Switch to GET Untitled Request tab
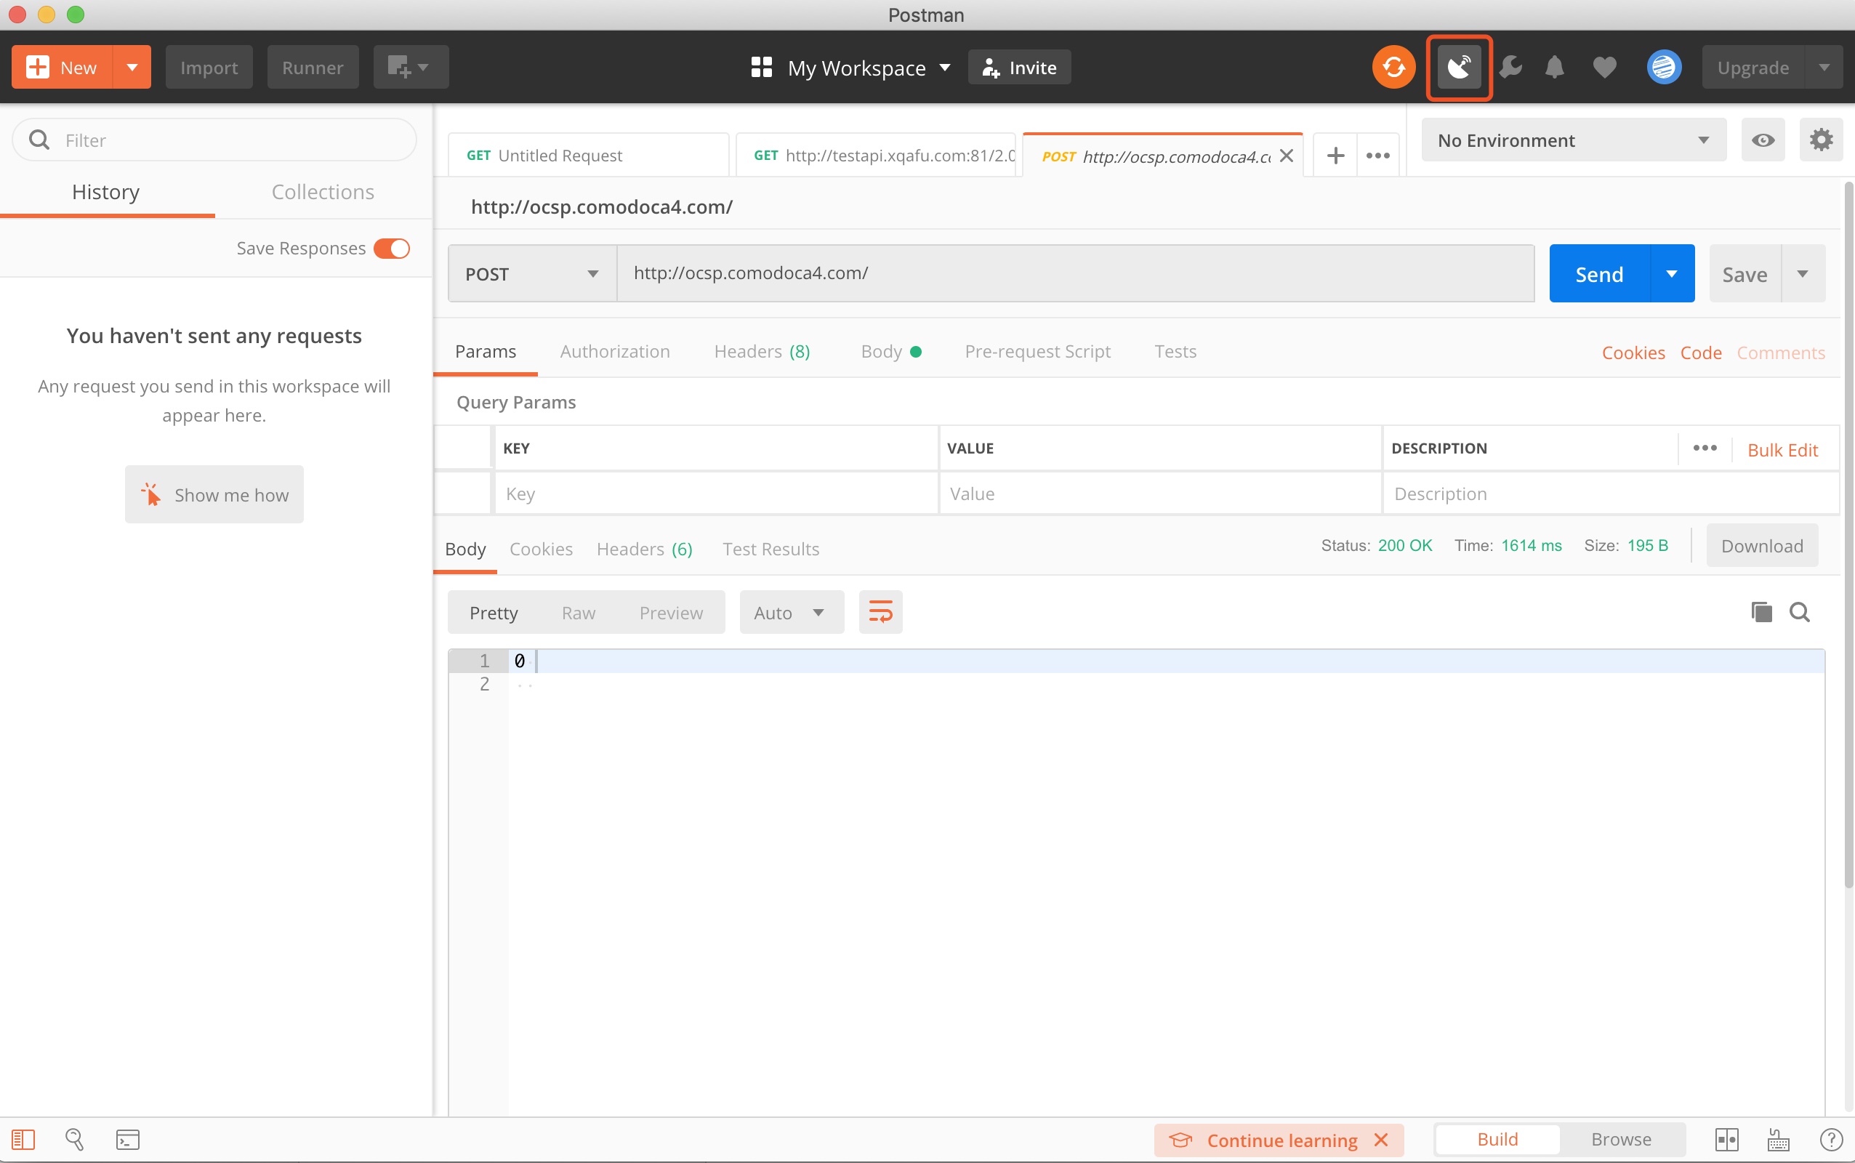 point(589,156)
